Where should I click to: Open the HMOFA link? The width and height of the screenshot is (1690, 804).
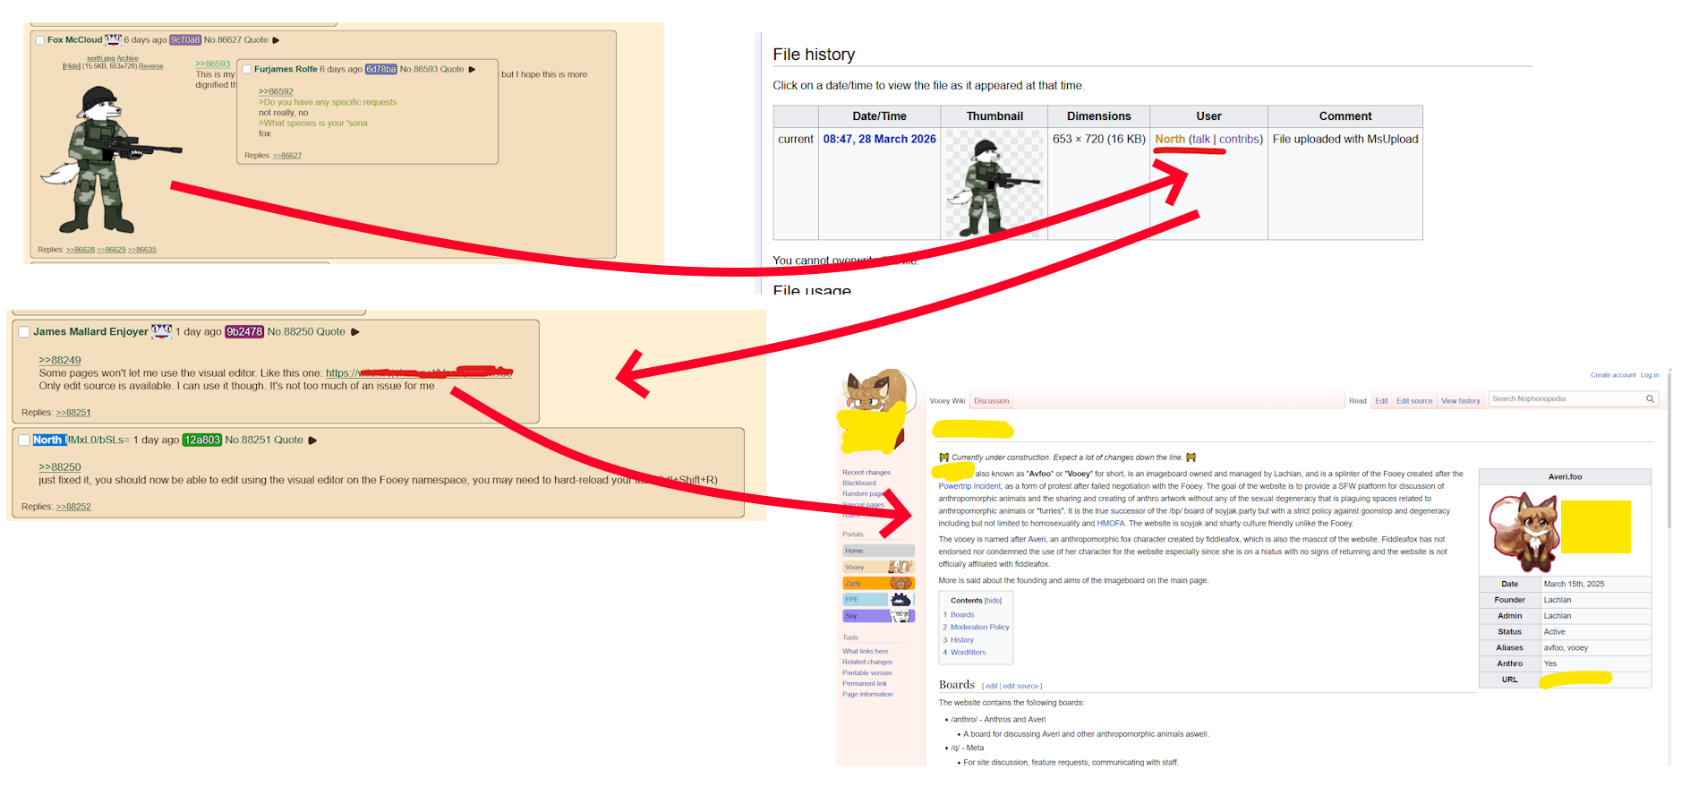(x=1111, y=524)
